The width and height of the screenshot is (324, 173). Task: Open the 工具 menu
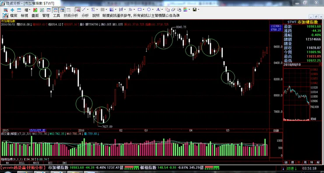(56, 15)
